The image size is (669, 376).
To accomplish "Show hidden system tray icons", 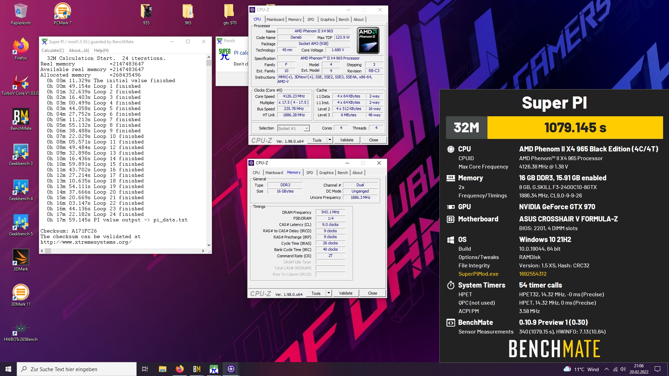I will pyautogui.click(x=607, y=369).
